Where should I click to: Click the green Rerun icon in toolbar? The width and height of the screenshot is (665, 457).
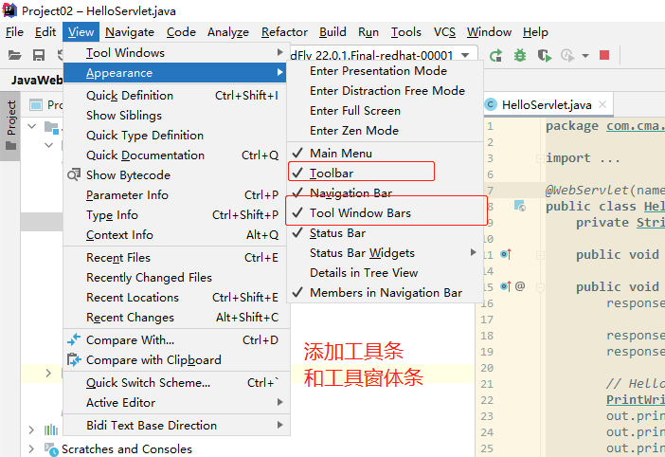pos(495,55)
